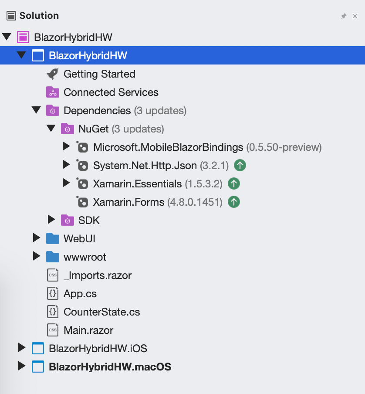Expand the WebUI folder
Image resolution: width=365 pixels, height=394 pixels.
click(x=37, y=238)
